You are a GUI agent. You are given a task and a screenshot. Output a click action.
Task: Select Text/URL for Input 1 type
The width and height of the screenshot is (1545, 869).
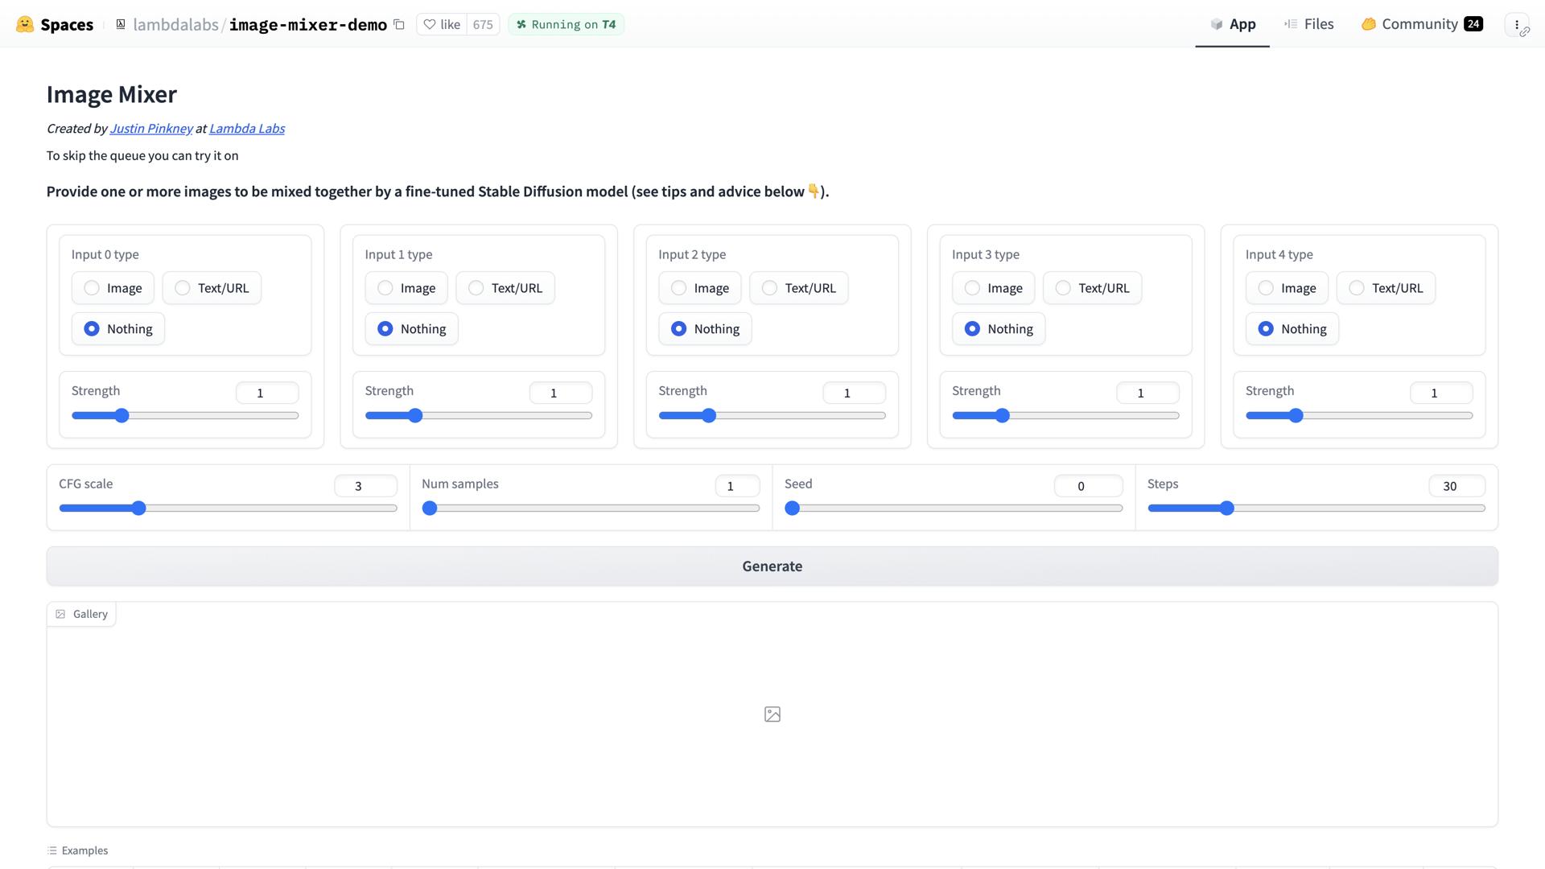pos(476,288)
